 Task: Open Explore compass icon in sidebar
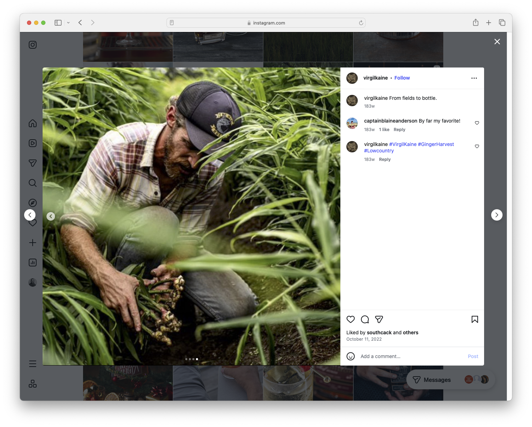tap(33, 203)
